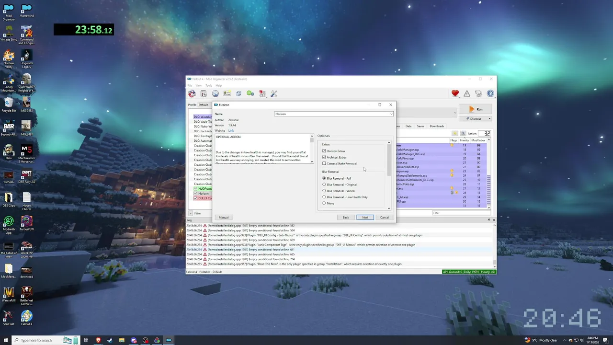Open the TurtleWoW desktop icon
This screenshot has width=613, height=345.
click(26, 223)
